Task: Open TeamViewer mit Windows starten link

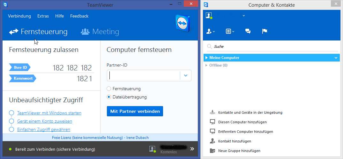Action: point(49,113)
